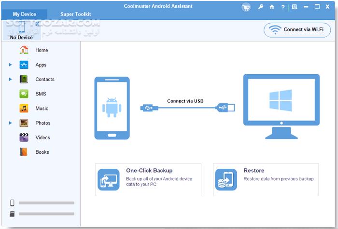Click the Coolmuster Android Assistant title text
The image size is (338, 229).
pyautogui.click(x=158, y=6)
